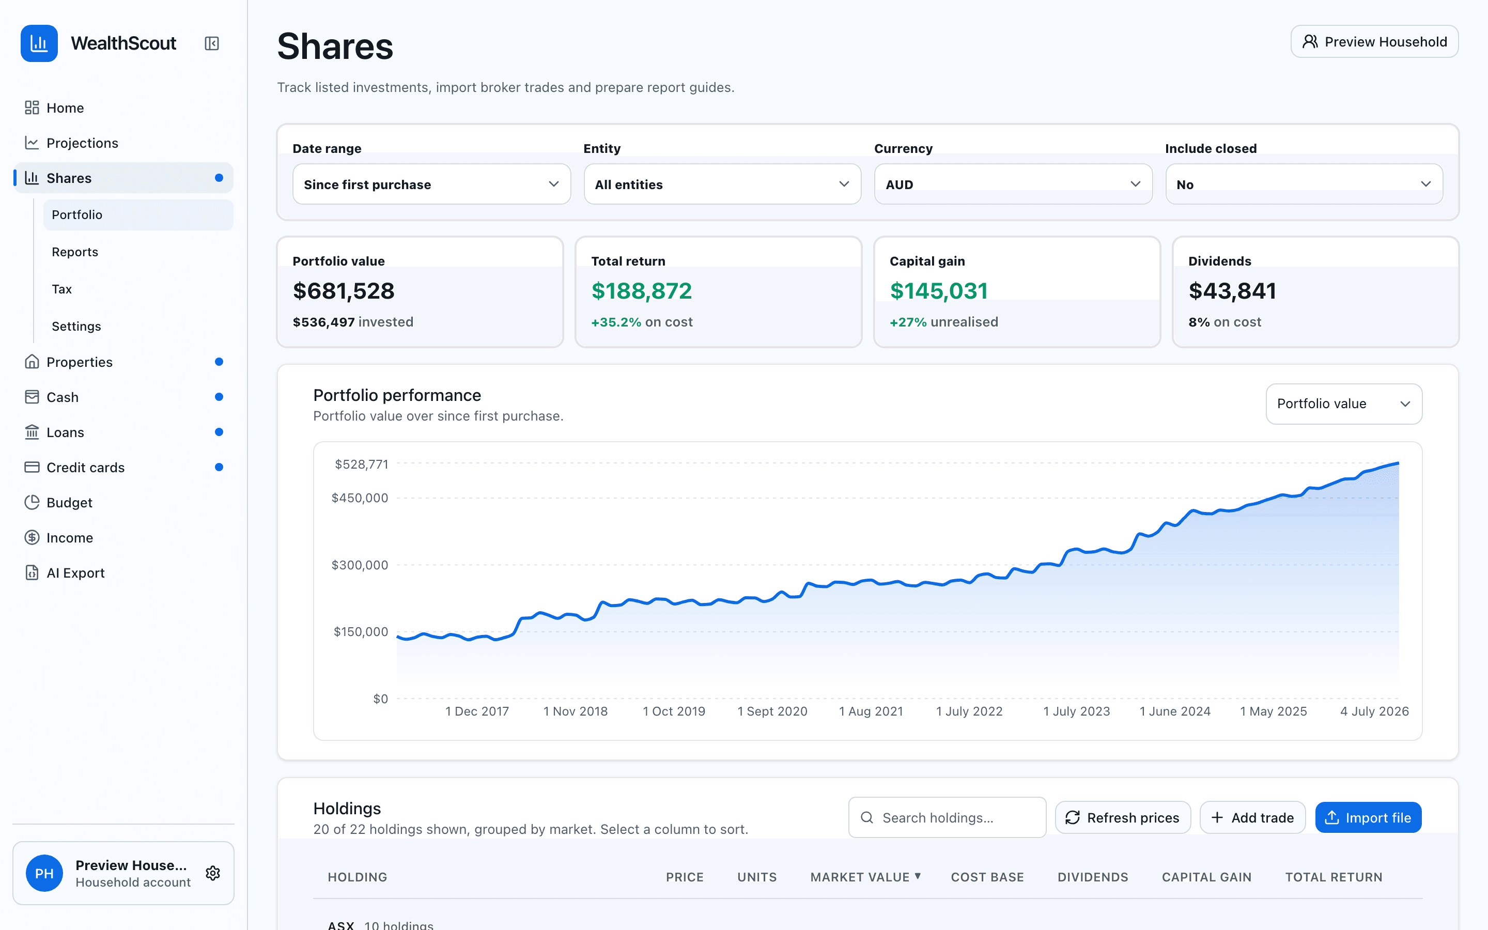Click the Preview Household button

coord(1374,41)
